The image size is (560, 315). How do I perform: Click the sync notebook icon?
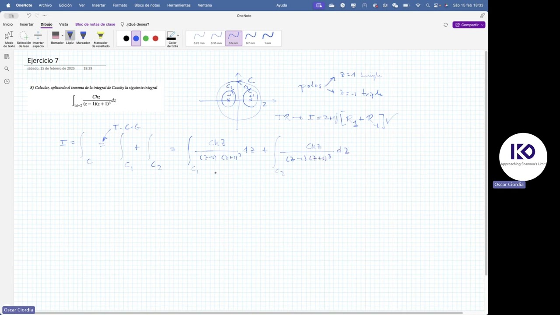point(446,25)
